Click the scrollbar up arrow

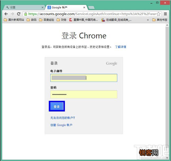point(167,25)
